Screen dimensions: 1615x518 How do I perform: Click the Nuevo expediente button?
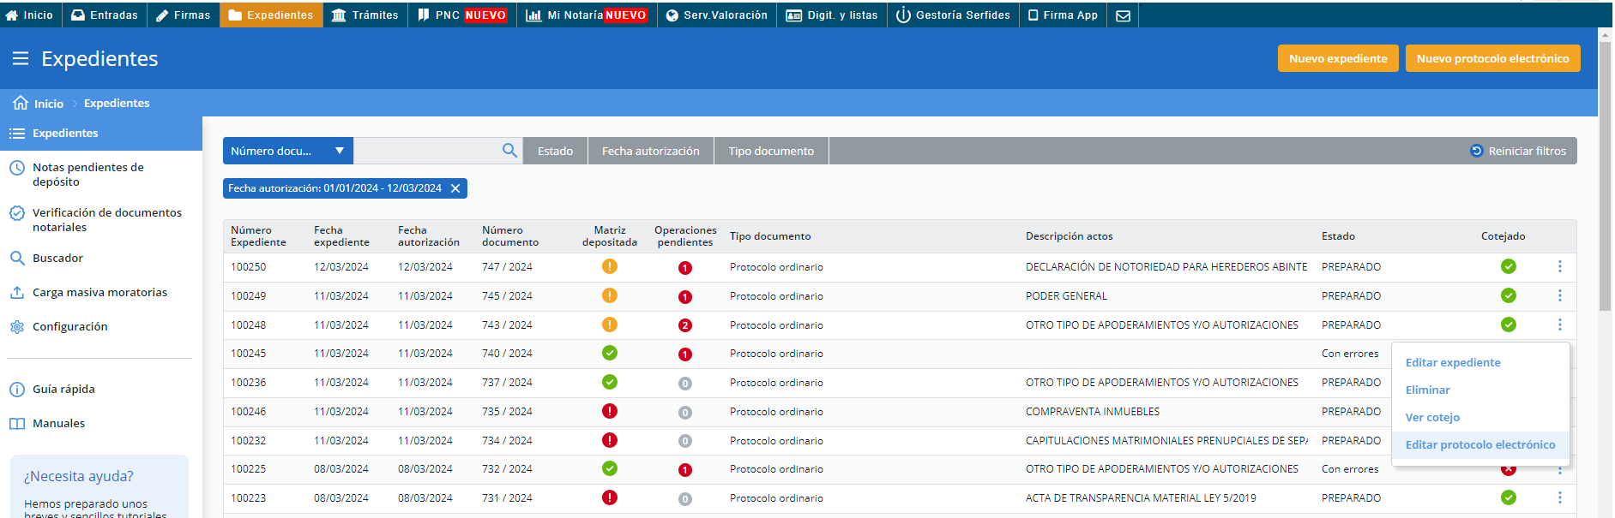(x=1337, y=58)
